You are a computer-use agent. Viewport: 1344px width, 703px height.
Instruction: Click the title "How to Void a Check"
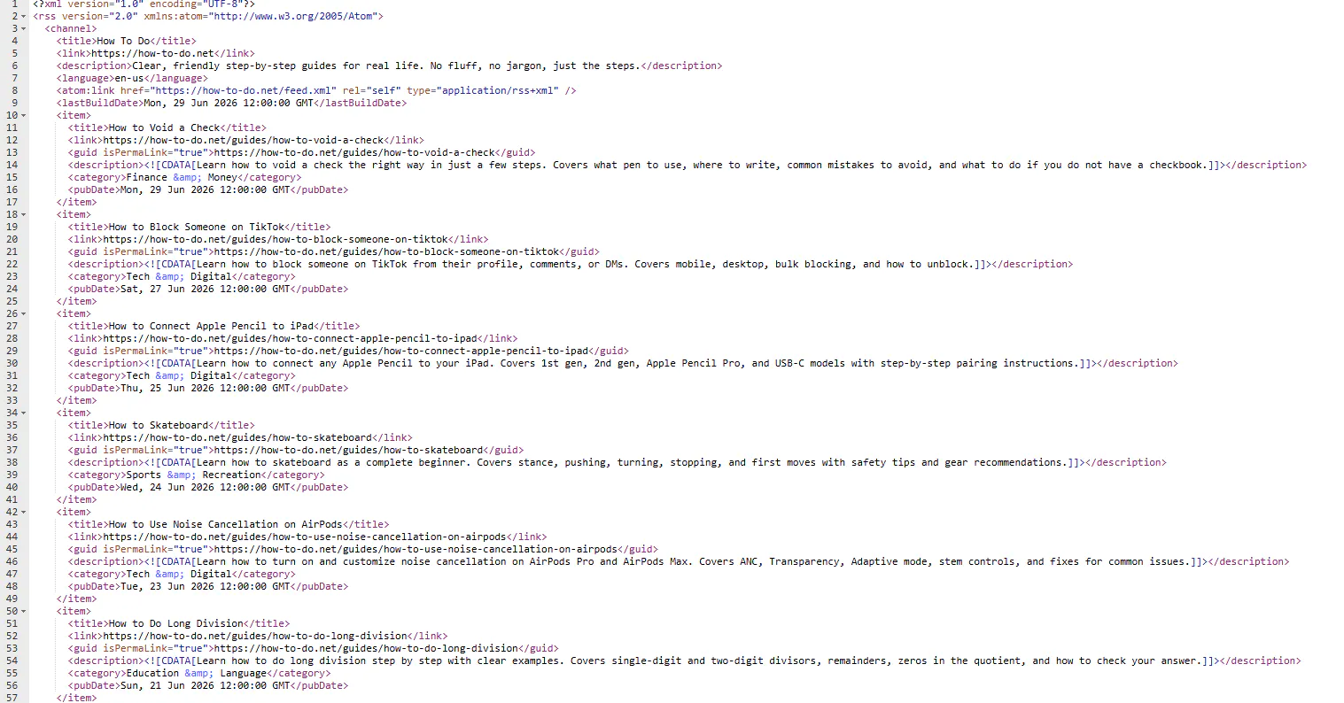pyautogui.click(x=164, y=127)
